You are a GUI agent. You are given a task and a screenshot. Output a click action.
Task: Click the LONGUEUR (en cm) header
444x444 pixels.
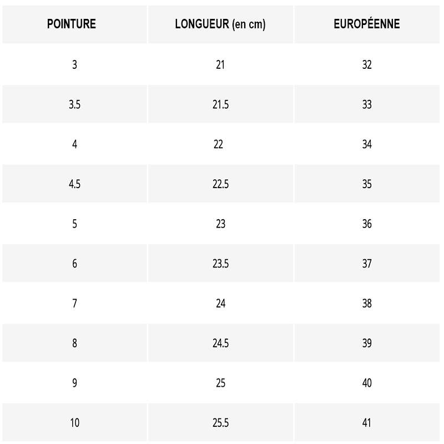(x=220, y=24)
